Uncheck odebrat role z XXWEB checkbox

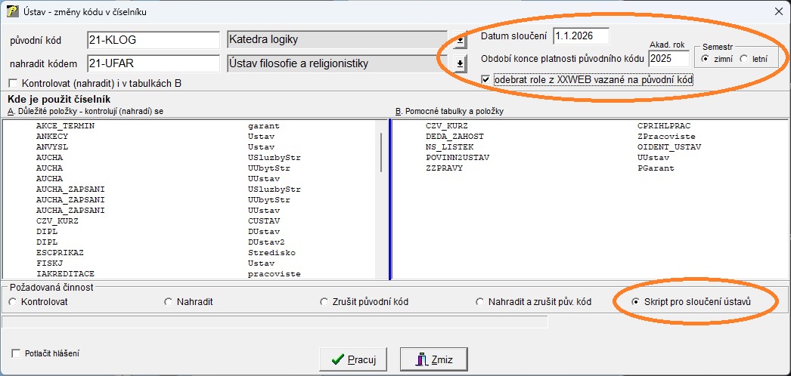(x=486, y=79)
